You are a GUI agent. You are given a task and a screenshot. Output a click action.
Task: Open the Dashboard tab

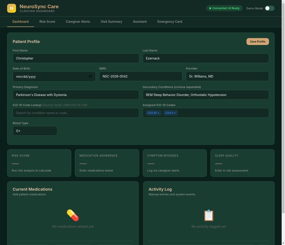(x=21, y=22)
